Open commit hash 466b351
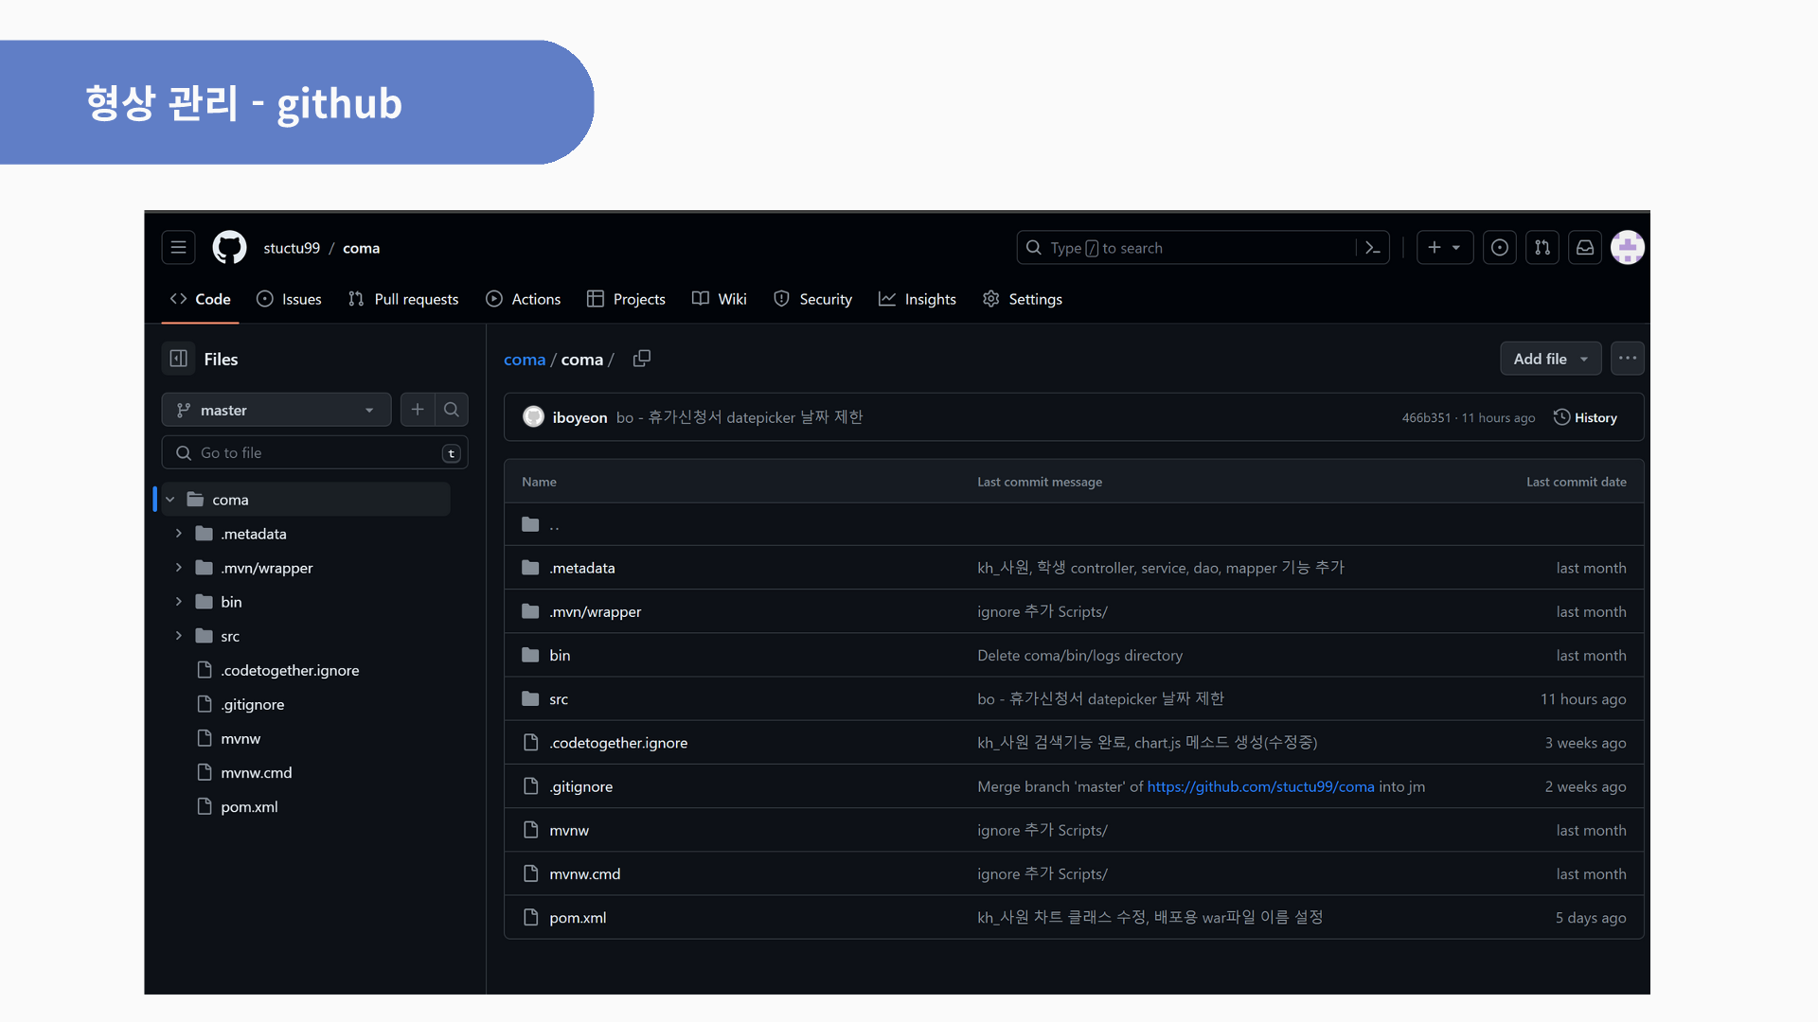 coord(1426,418)
